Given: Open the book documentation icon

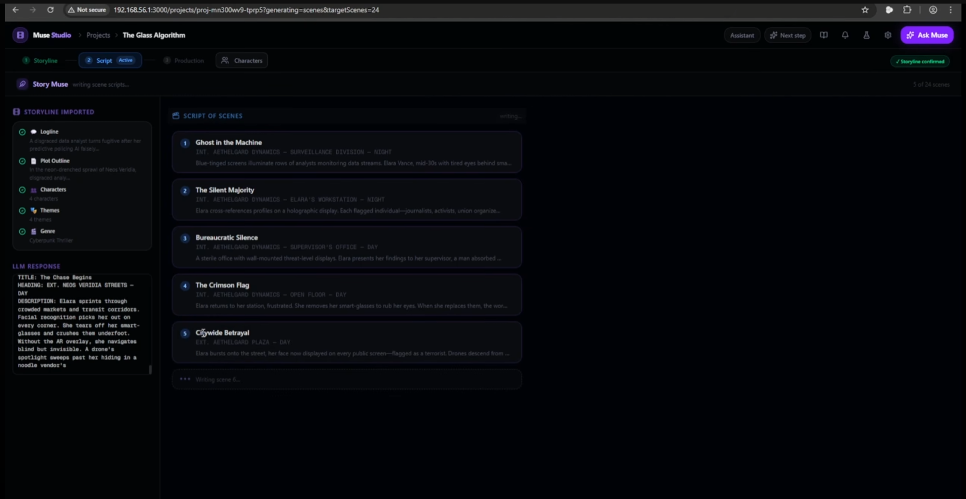Looking at the screenshot, I should click(x=824, y=35).
